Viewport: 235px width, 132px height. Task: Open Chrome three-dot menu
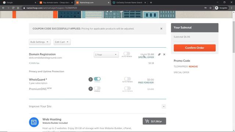tap(232, 8)
